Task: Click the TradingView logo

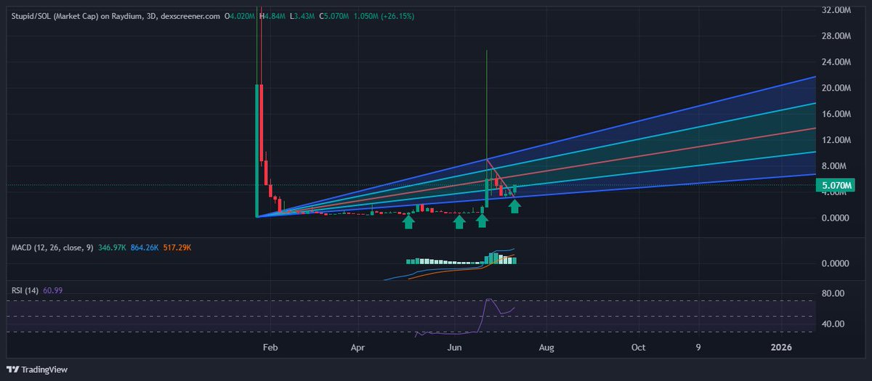Action: (x=37, y=369)
